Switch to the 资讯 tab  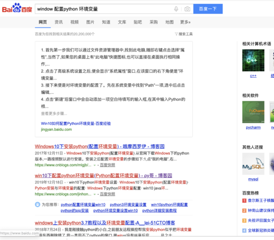click(x=59, y=22)
